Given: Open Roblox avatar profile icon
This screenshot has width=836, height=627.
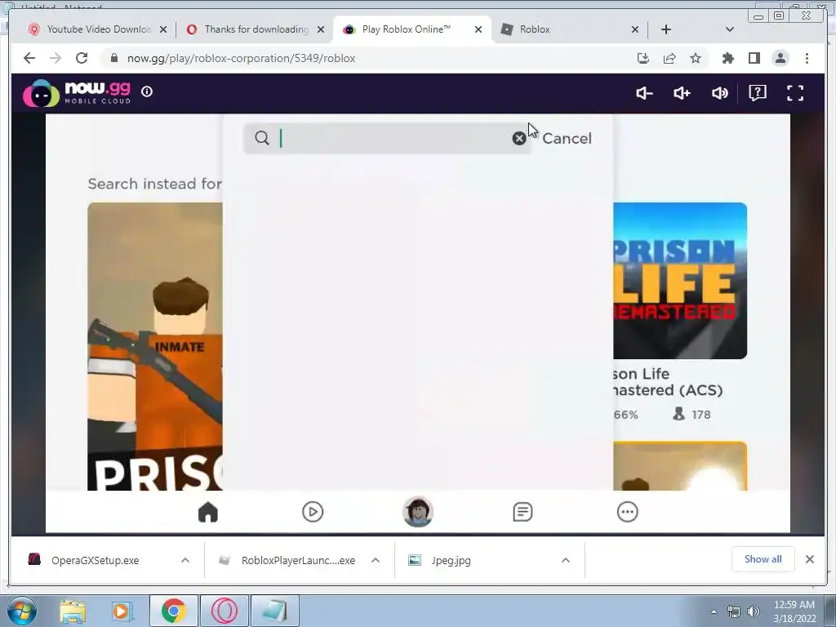Looking at the screenshot, I should 417,512.
